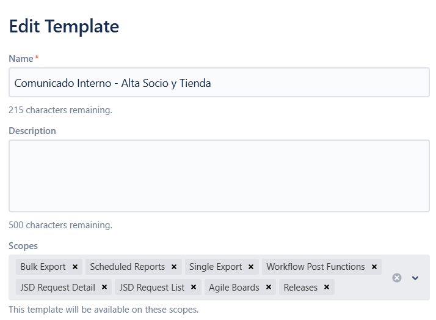Click inside the Description text area
Image resolution: width=436 pixels, height=320 pixels.
(219, 176)
